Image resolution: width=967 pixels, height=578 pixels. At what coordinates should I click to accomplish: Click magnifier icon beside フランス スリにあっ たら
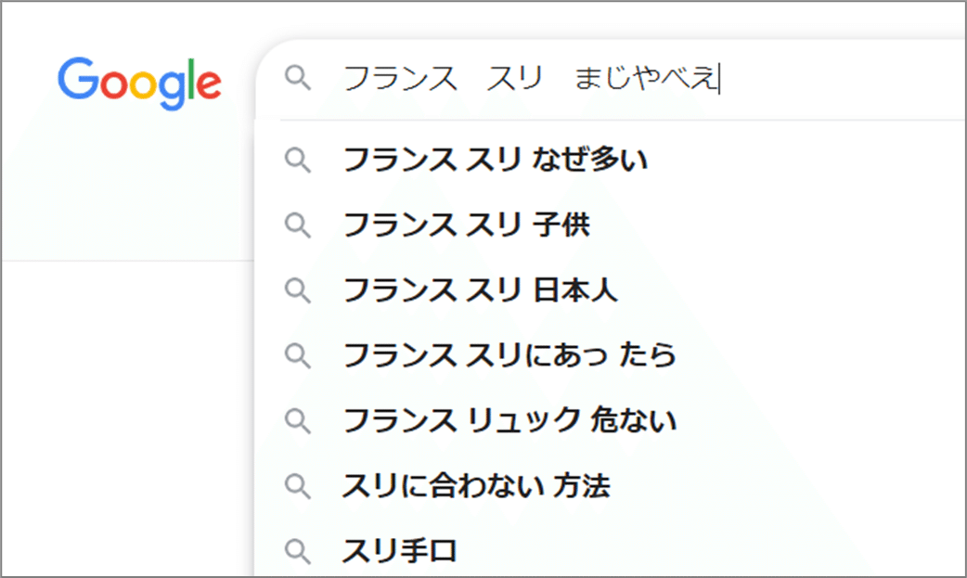pyautogui.click(x=297, y=355)
